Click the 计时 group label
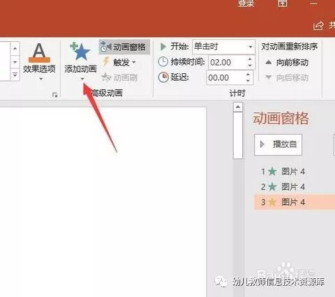 coord(237,93)
